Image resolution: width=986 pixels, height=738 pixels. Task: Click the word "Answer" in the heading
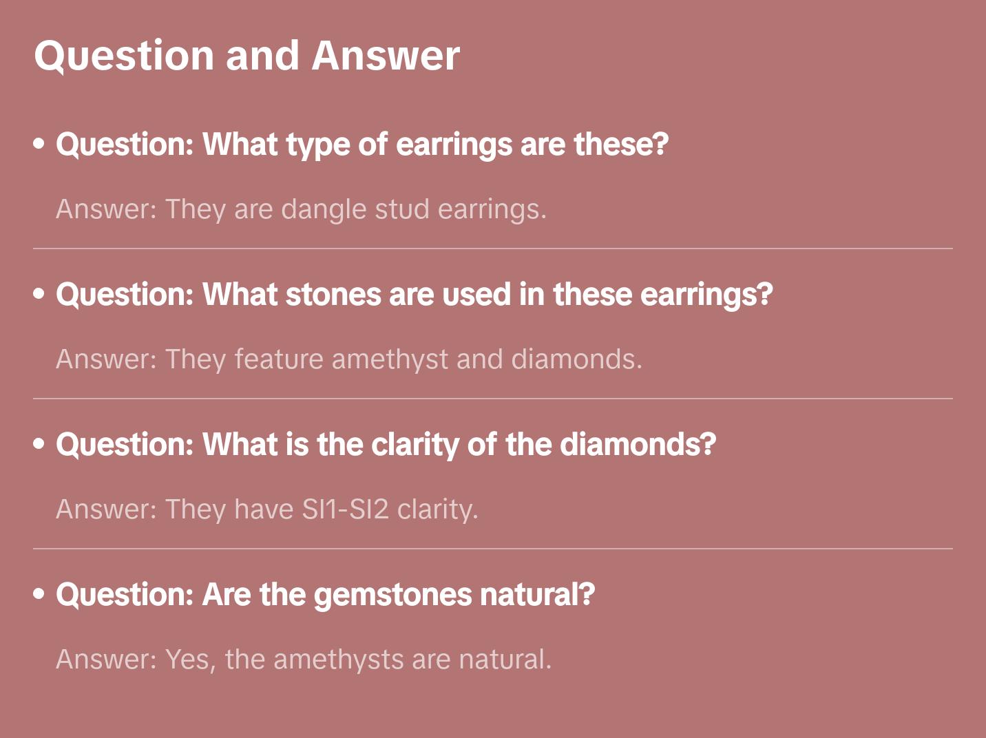(x=386, y=56)
